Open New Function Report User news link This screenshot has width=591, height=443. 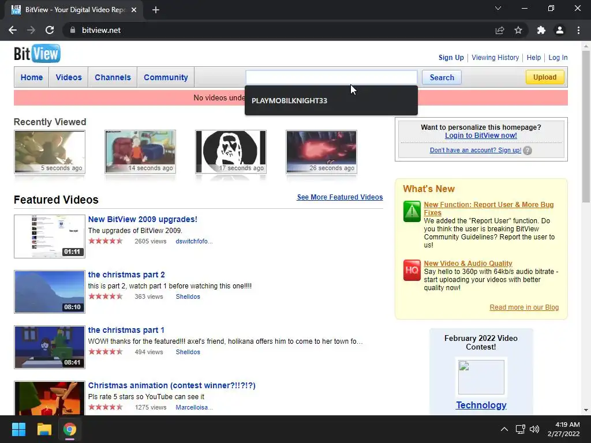point(488,208)
